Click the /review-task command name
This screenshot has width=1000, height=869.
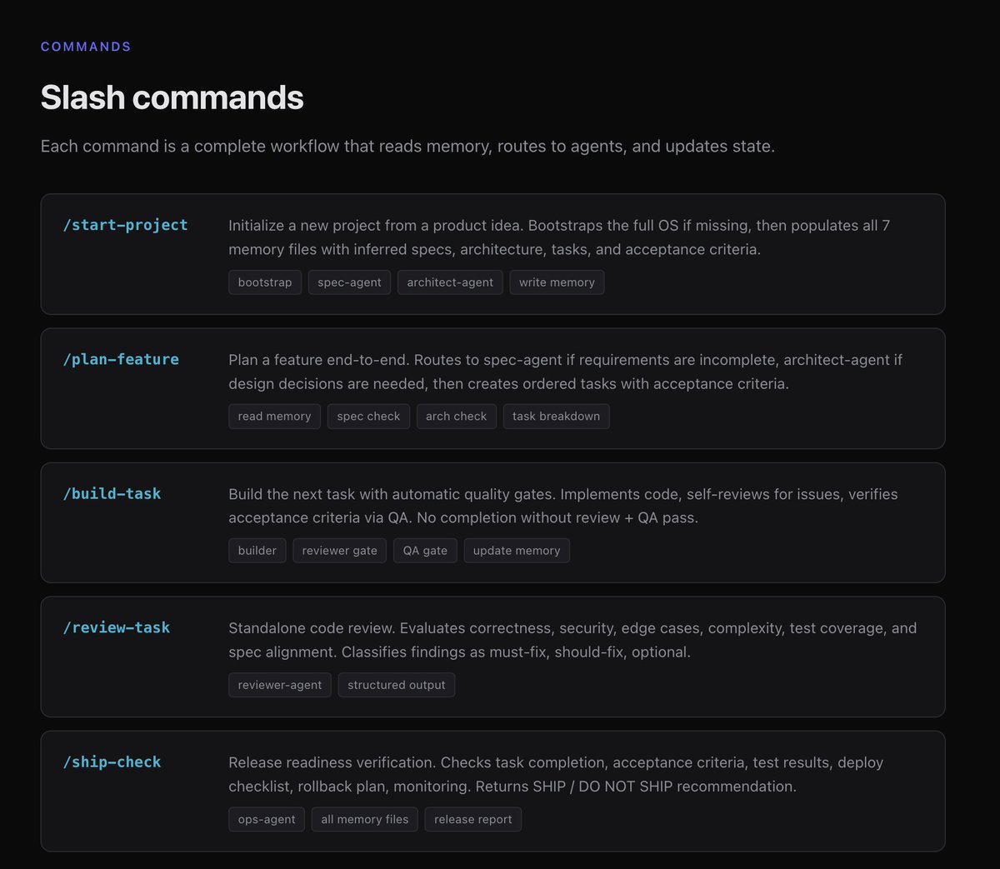pos(117,627)
